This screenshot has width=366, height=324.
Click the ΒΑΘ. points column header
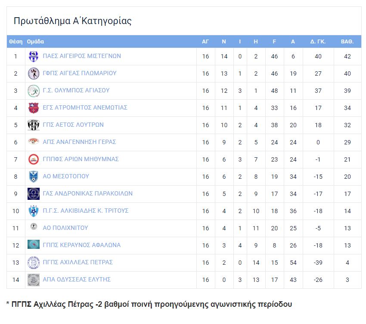tap(347, 42)
